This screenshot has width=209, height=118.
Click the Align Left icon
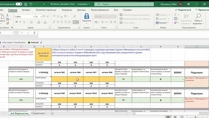pos(54,22)
